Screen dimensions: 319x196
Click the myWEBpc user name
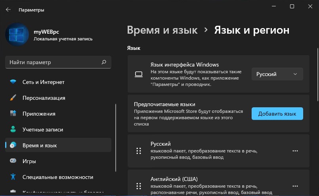tap(46, 32)
